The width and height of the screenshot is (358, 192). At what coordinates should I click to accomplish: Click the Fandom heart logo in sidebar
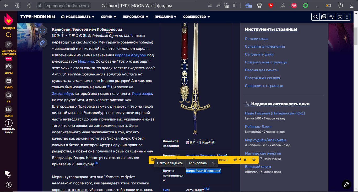coord(9,19)
